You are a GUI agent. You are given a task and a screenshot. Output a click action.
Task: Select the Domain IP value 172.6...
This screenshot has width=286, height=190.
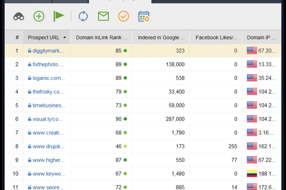coord(267,187)
